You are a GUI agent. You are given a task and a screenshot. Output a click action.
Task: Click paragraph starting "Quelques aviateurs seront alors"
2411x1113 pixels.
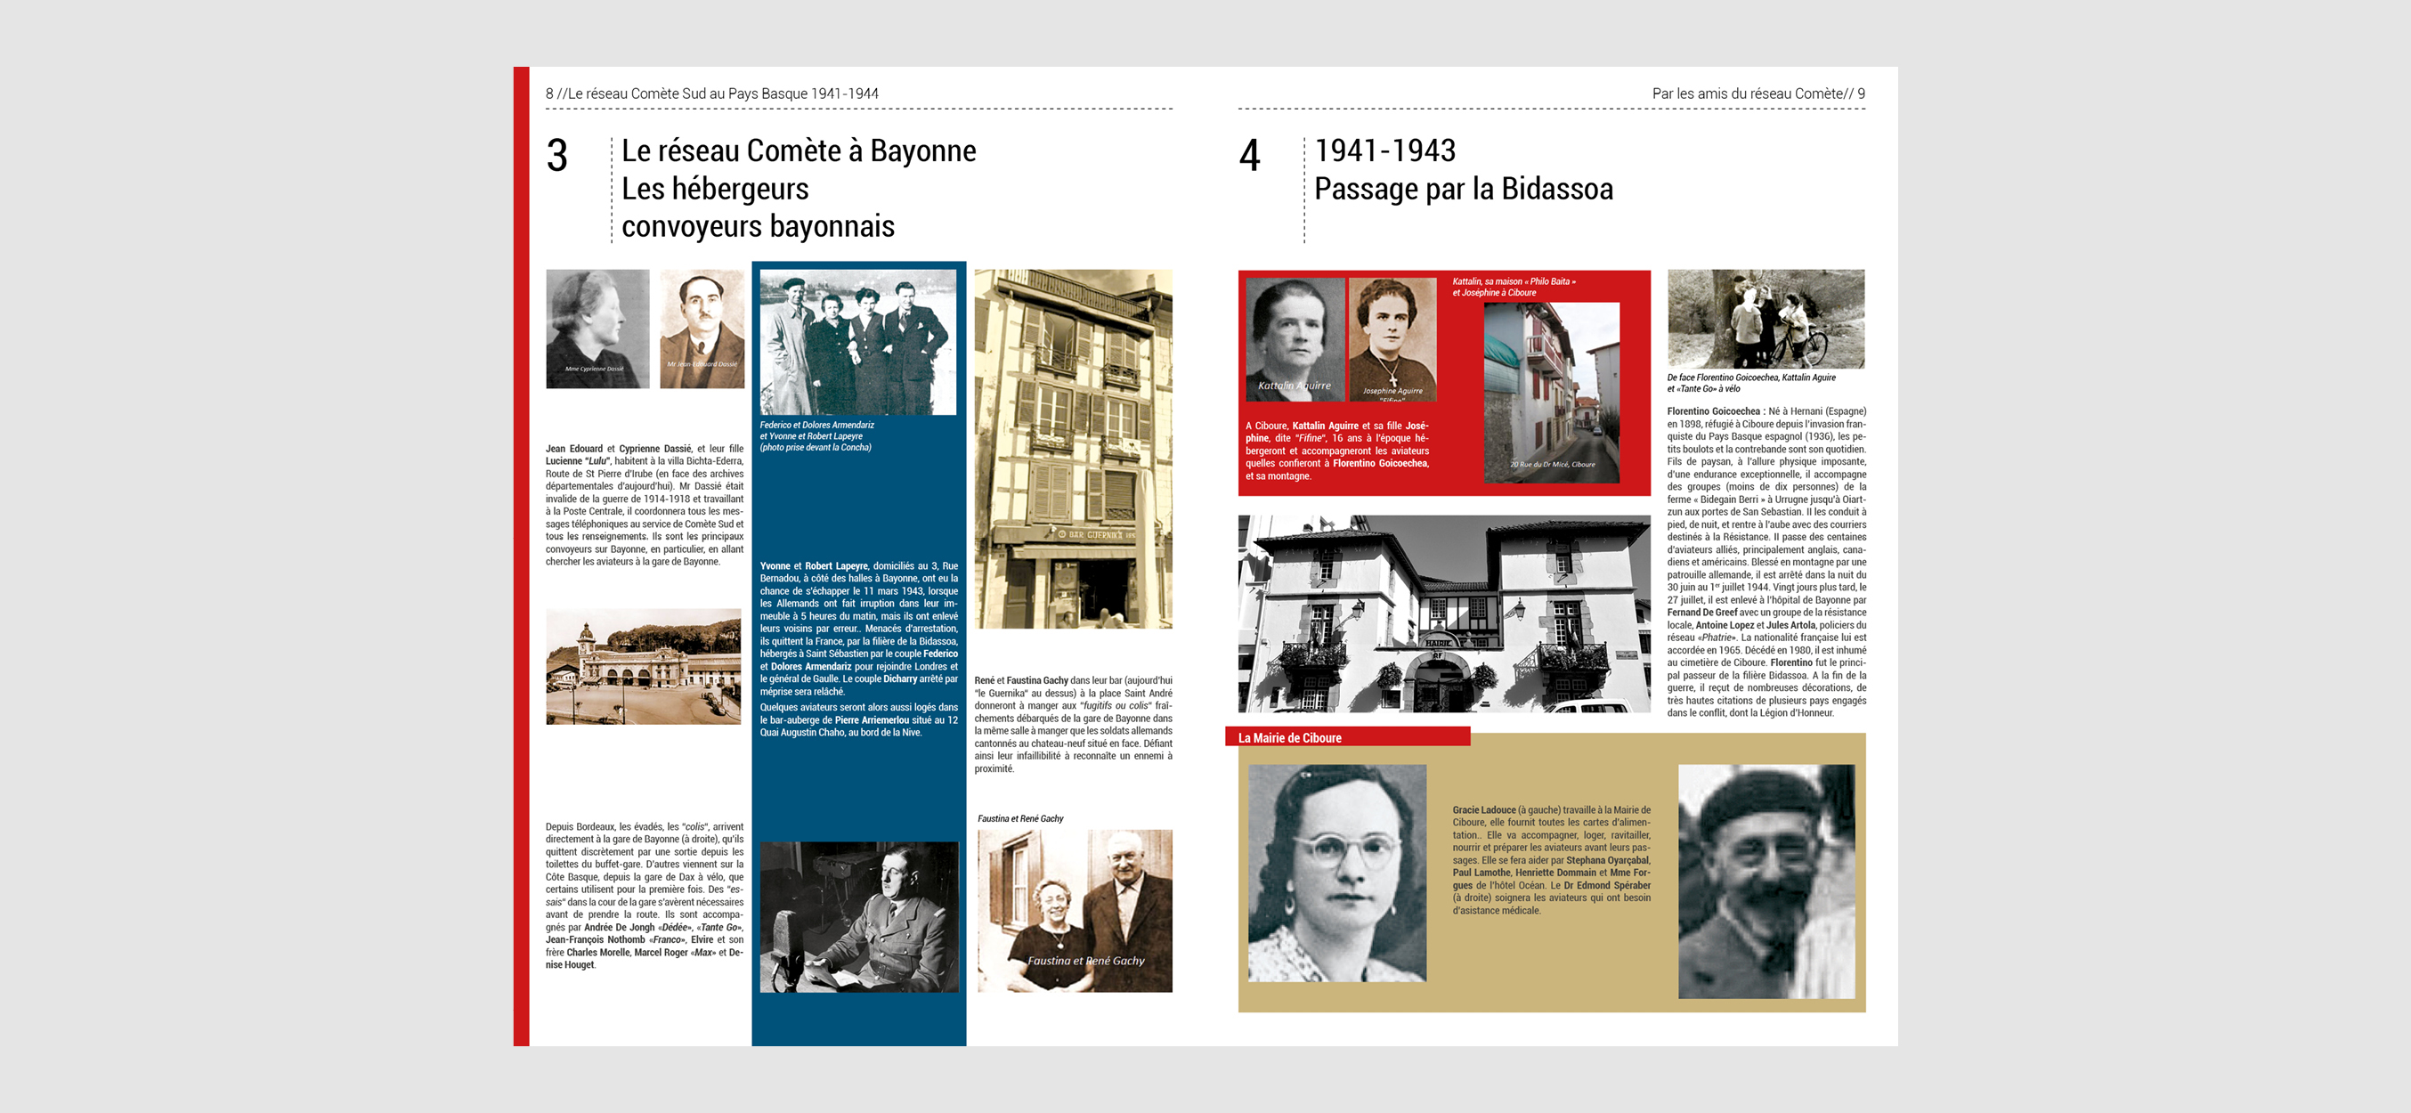pyautogui.click(x=859, y=719)
